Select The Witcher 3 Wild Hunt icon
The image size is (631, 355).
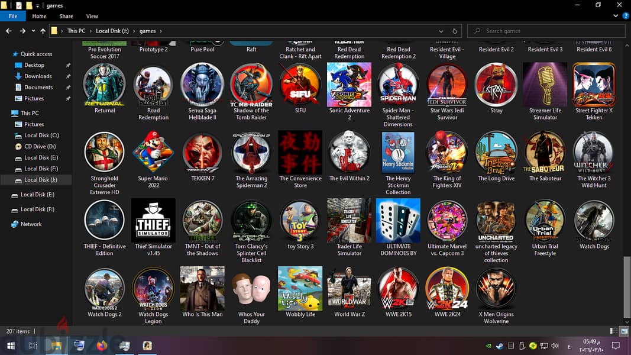click(x=594, y=153)
